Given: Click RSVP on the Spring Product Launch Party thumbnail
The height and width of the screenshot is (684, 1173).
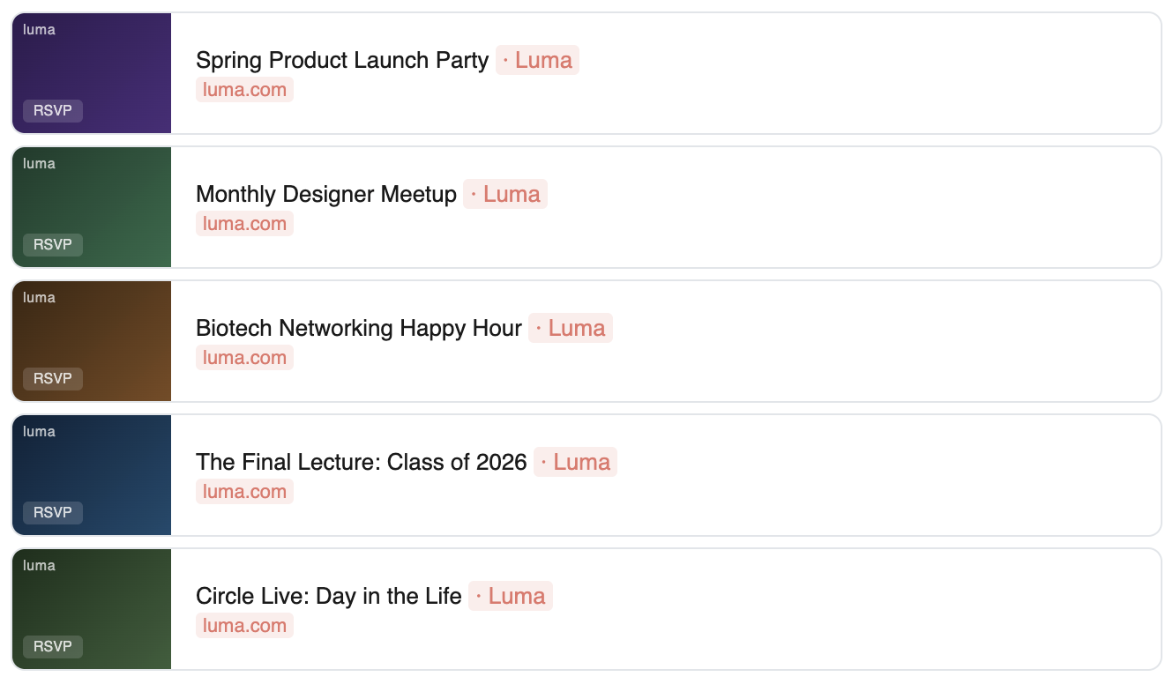Looking at the screenshot, I should [53, 111].
